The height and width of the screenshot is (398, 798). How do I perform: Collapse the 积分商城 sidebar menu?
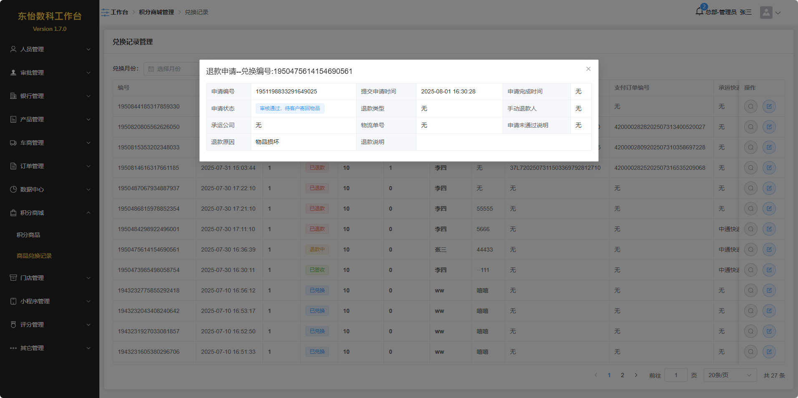coord(50,213)
